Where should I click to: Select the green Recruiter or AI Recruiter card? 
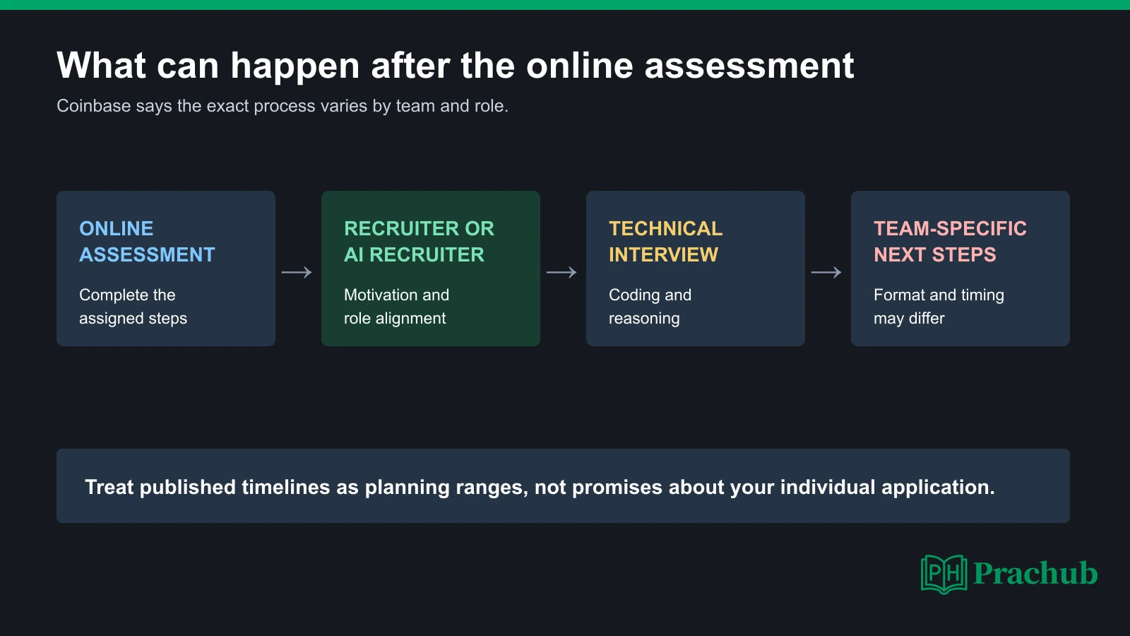click(x=431, y=269)
